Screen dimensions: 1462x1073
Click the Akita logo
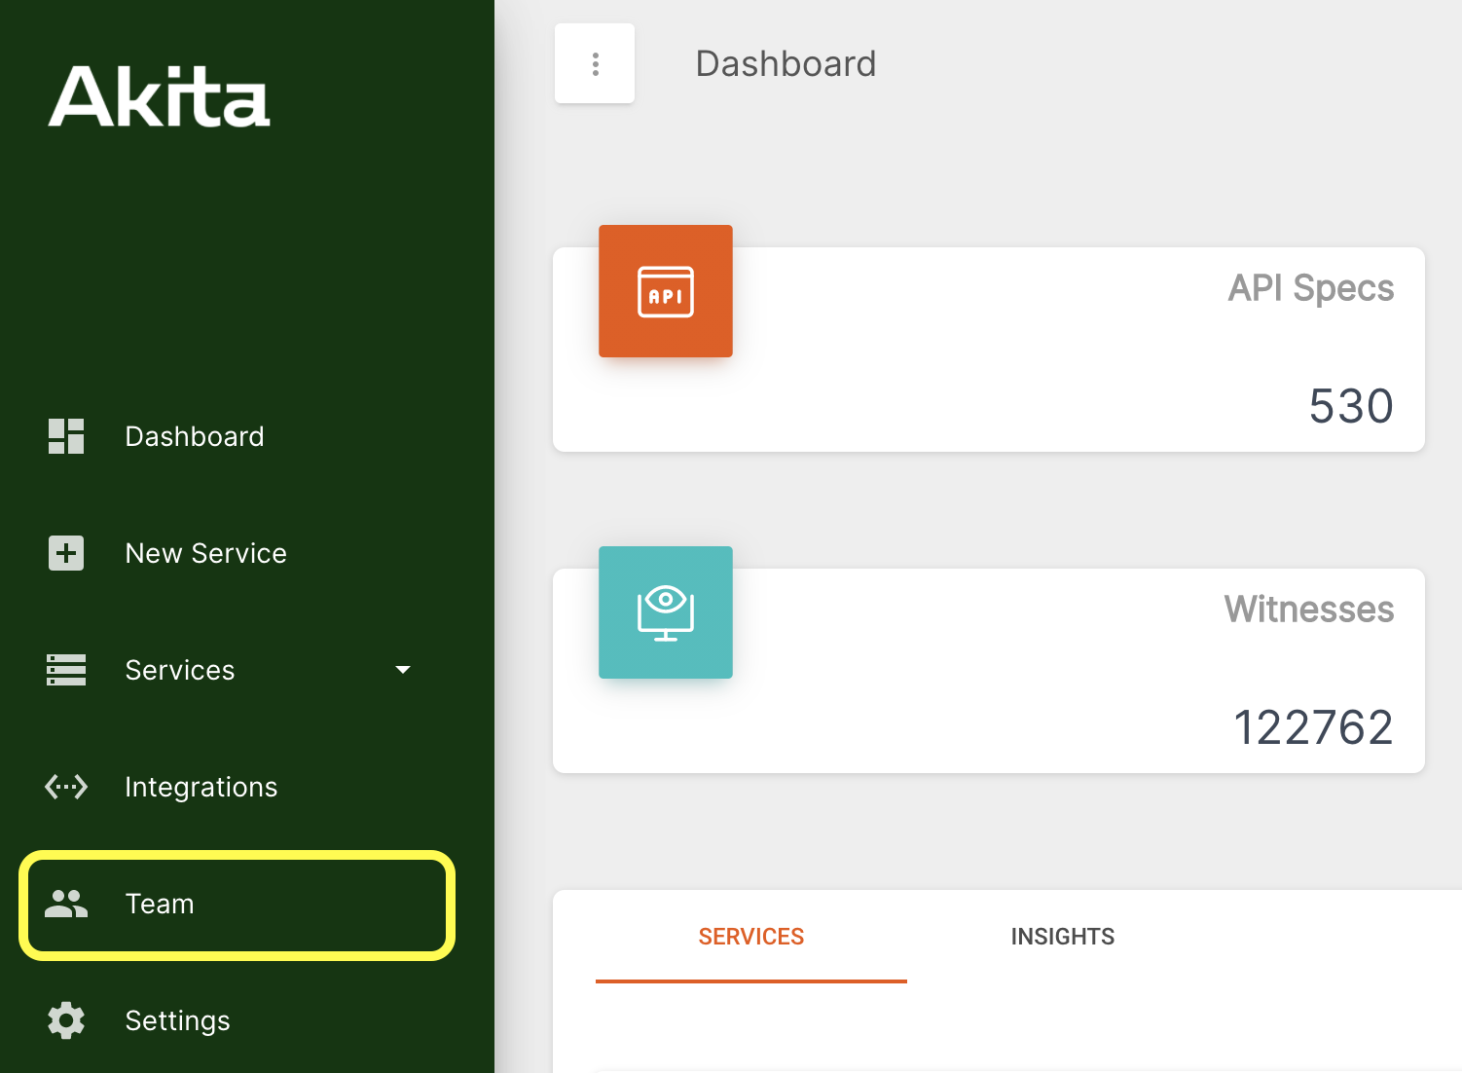tap(160, 96)
